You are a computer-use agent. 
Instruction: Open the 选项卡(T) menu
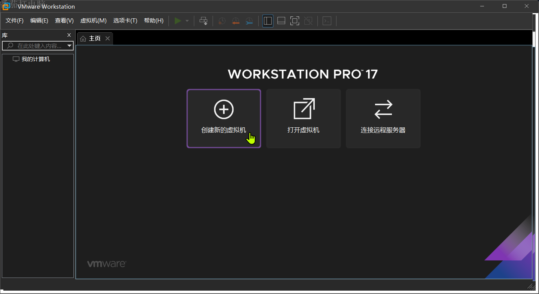125,21
